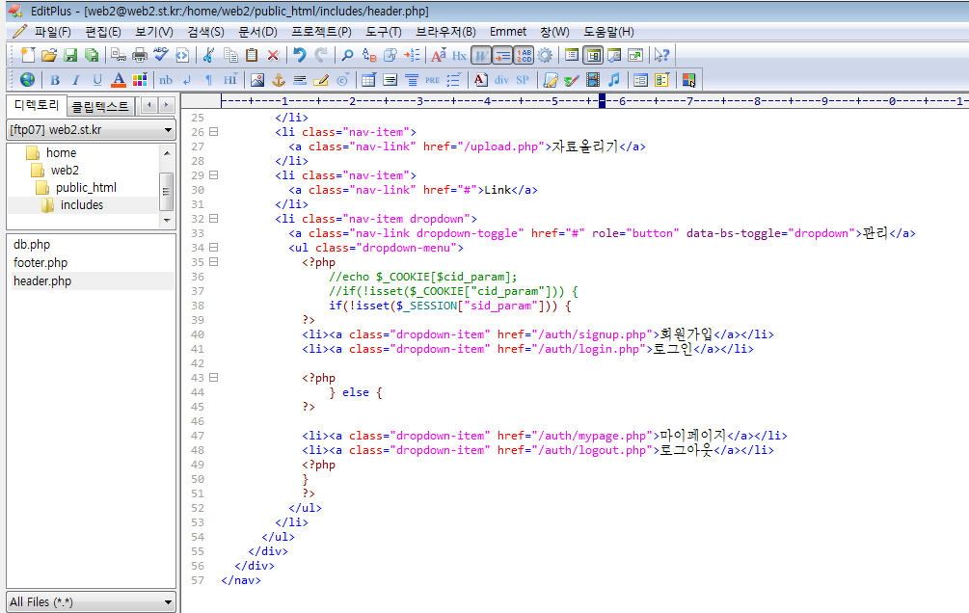The image size is (969, 613).
Task: Click the side panel tab scroll-left arrow
Action: (x=149, y=105)
